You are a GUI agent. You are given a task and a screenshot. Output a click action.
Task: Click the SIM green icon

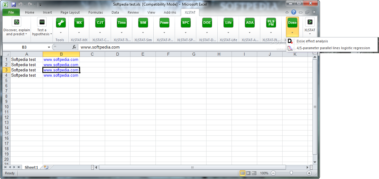click(143, 23)
